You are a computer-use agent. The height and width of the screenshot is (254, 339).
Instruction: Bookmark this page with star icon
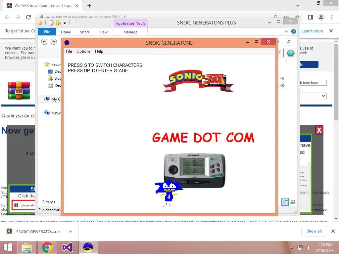tap(298, 17)
